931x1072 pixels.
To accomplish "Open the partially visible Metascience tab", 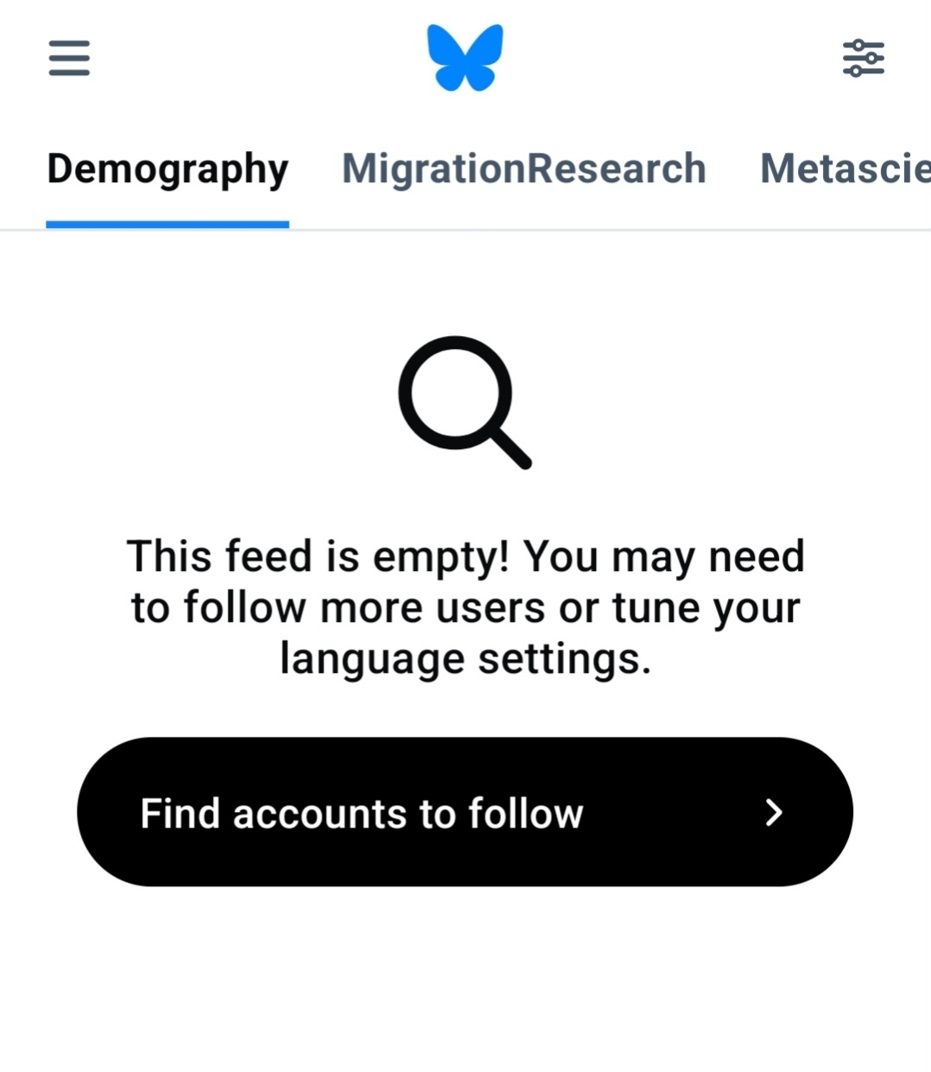I will pos(845,169).
